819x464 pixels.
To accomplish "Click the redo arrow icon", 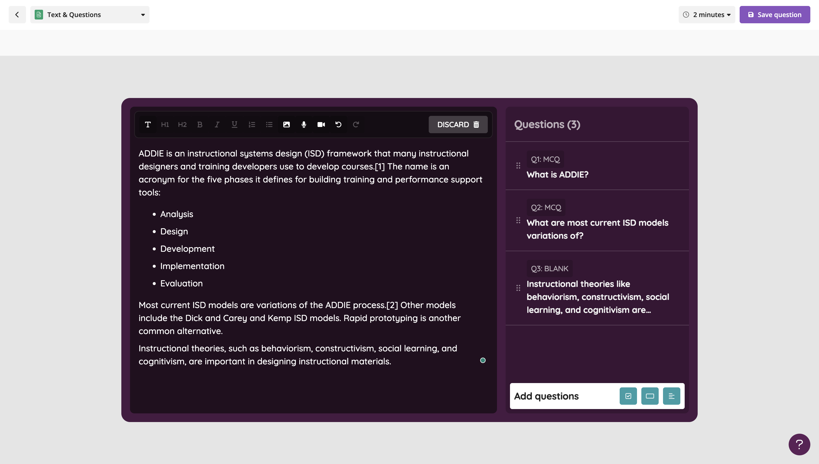I will click(356, 125).
